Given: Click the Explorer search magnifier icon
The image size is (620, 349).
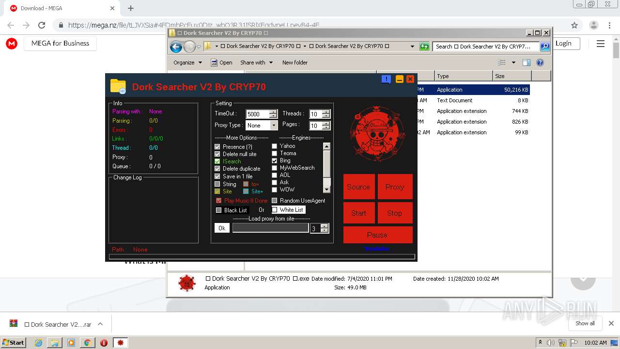Looking at the screenshot, I should 545,47.
